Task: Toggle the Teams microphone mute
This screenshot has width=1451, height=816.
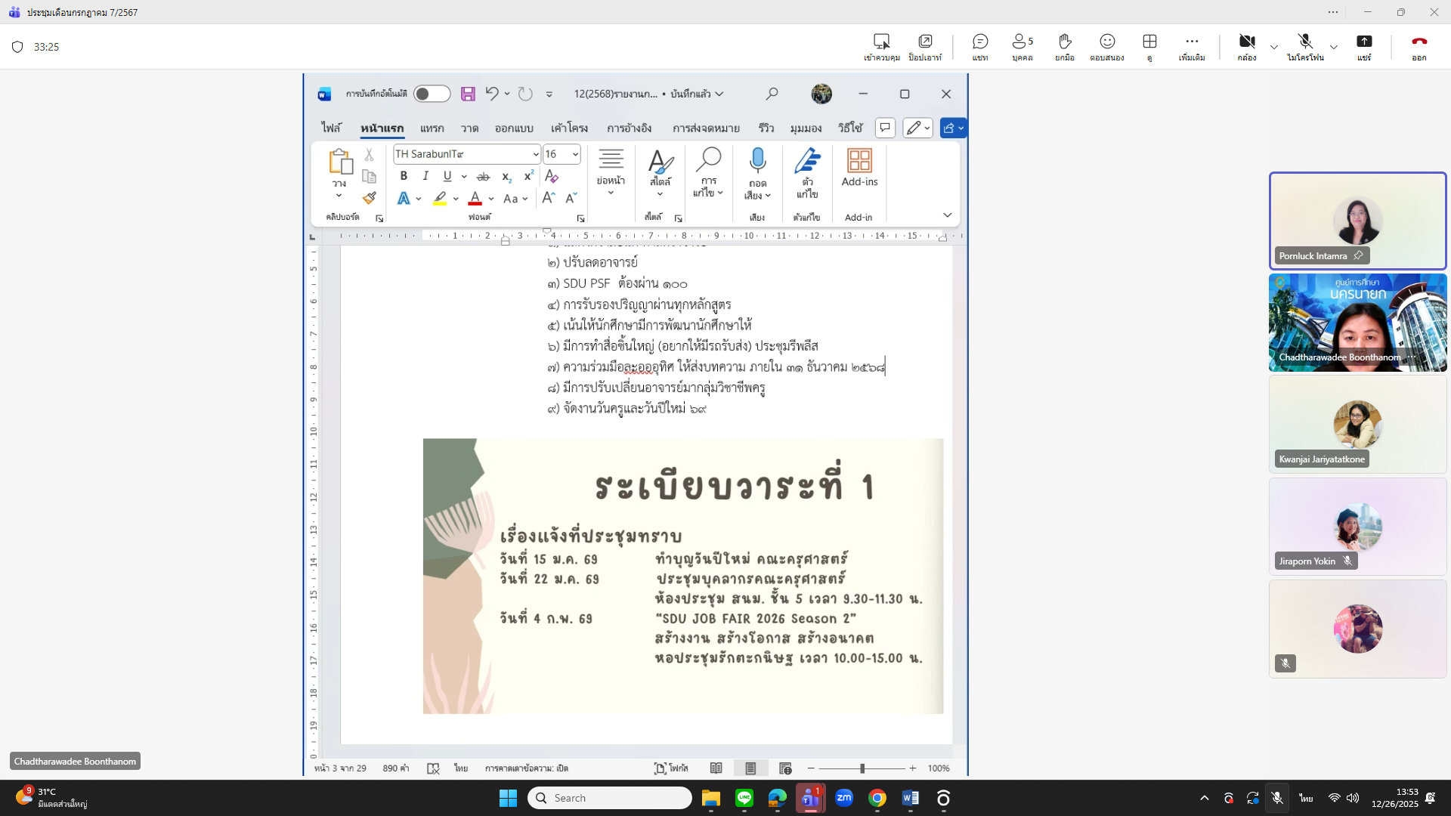Action: tap(1305, 42)
